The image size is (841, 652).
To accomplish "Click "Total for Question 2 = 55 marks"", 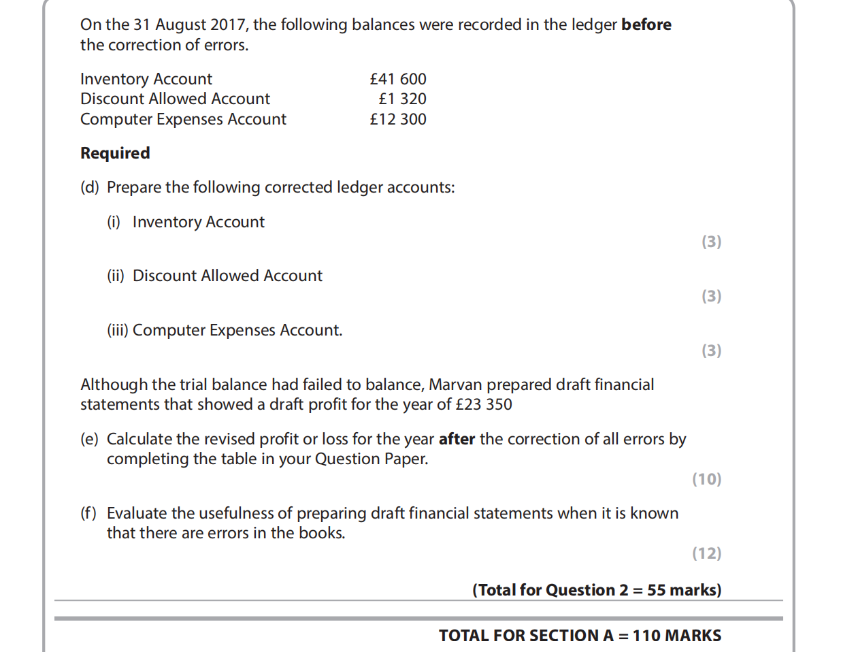I will pyautogui.click(x=597, y=590).
